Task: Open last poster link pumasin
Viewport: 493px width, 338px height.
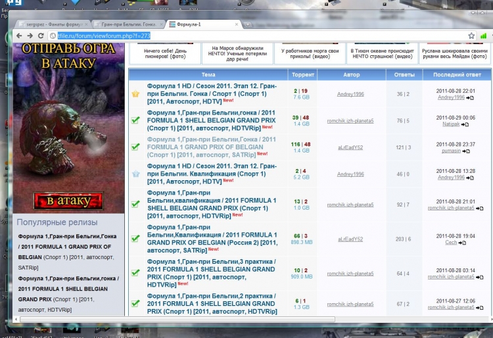Action: (451, 151)
